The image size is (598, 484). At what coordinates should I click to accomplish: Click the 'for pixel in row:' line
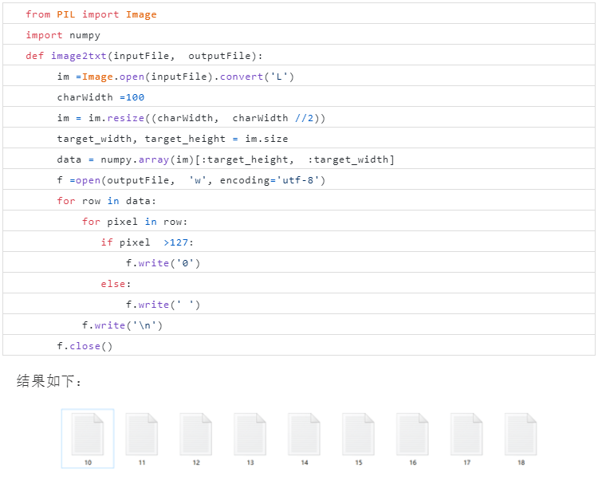[x=299, y=221]
